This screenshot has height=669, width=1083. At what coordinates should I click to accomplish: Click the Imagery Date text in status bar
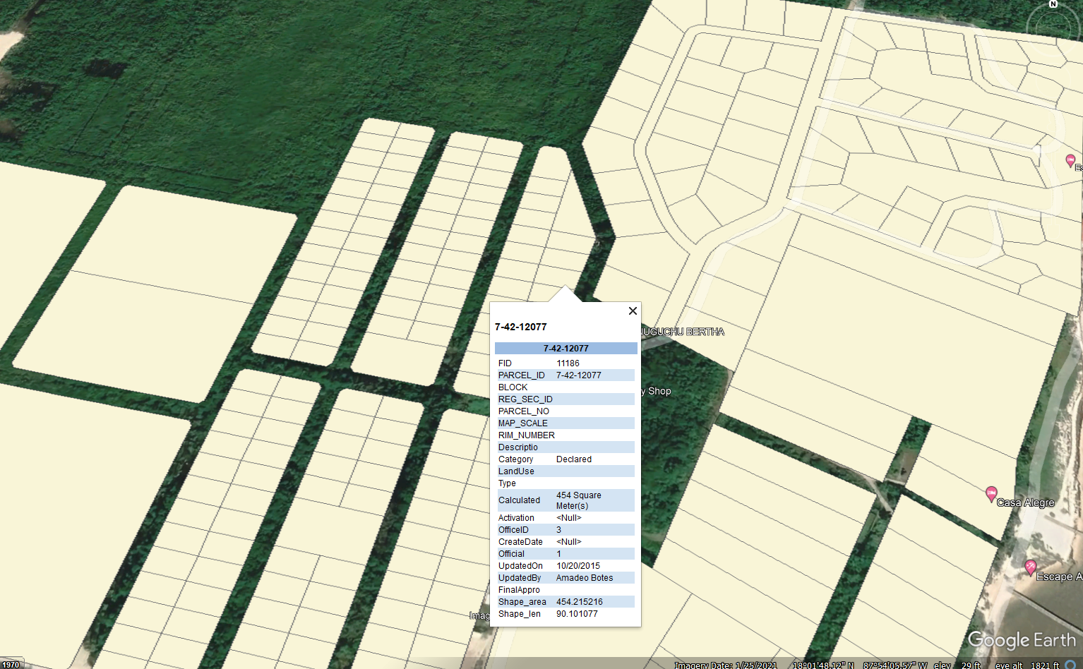click(726, 665)
